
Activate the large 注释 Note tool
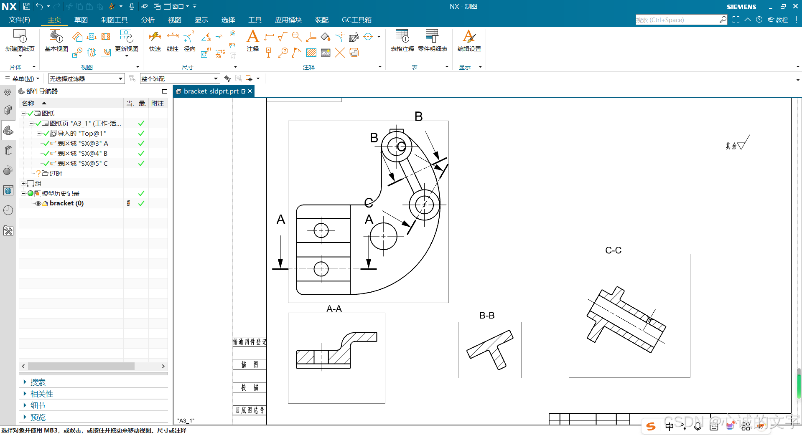(253, 40)
